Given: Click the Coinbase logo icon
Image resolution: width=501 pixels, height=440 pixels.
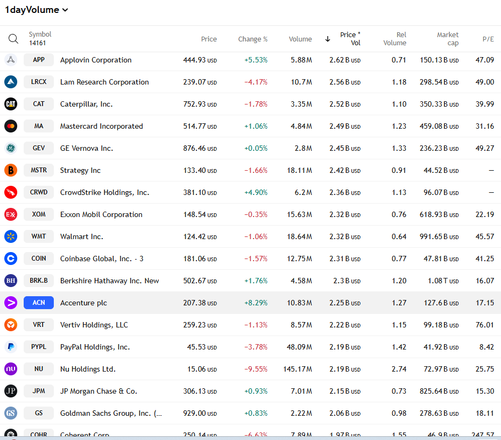Looking at the screenshot, I should tap(11, 259).
